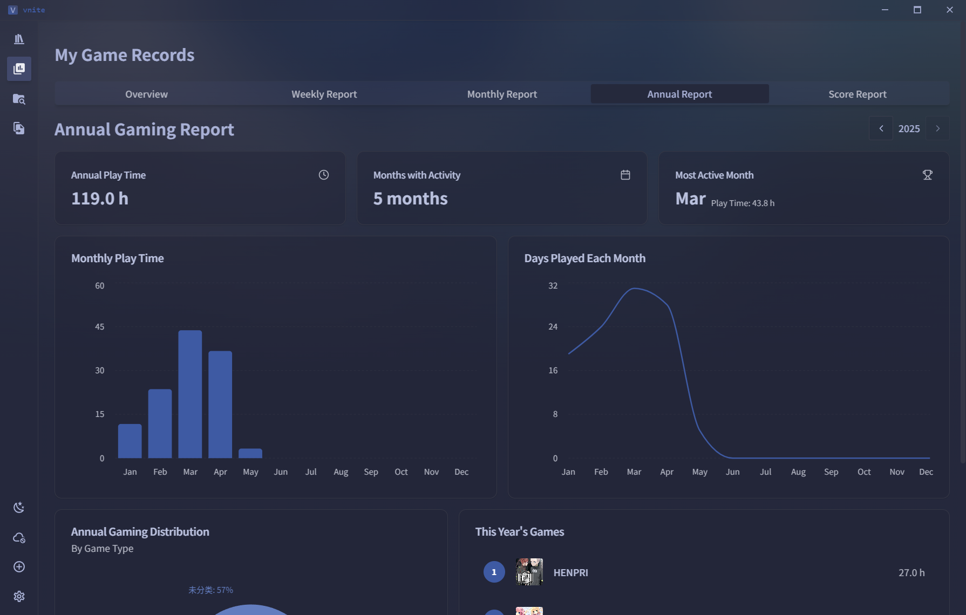Screen dimensions: 966x615
Task: Go to previous year with left chevron
Action: click(x=881, y=128)
